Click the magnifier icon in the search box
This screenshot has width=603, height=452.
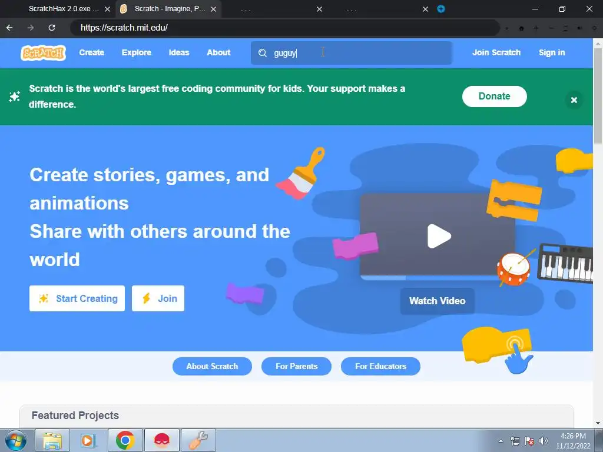click(x=262, y=53)
